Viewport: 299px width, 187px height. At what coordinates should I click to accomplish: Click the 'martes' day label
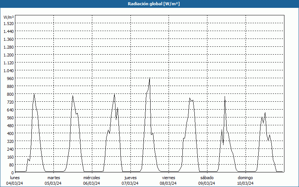pos(53,178)
